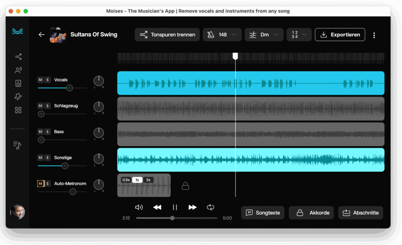Open track separation icon in sidebar
Image resolution: width=402 pixels, height=245 pixels.
point(18,56)
